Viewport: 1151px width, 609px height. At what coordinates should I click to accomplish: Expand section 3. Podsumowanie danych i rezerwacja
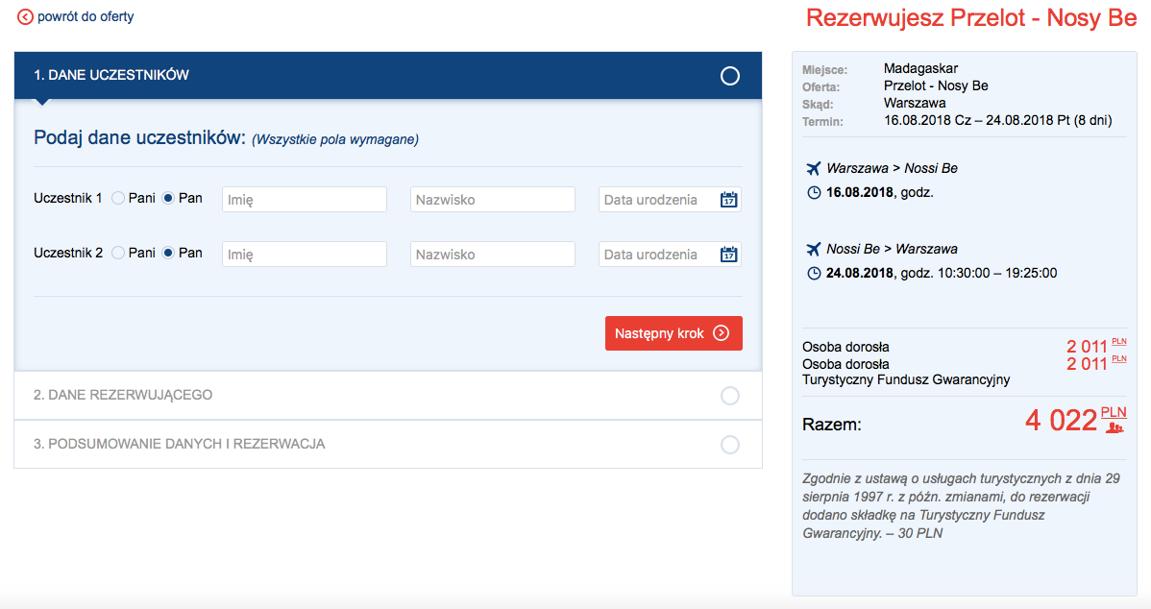tap(387, 444)
